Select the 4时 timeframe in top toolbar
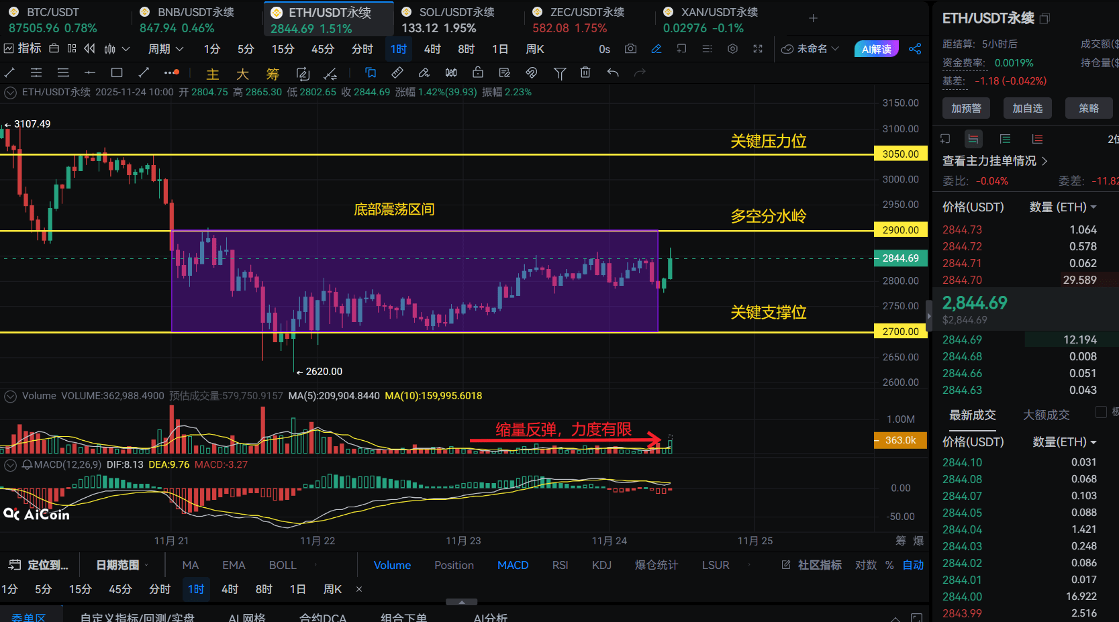This screenshot has height=622, width=1119. pyautogui.click(x=432, y=49)
